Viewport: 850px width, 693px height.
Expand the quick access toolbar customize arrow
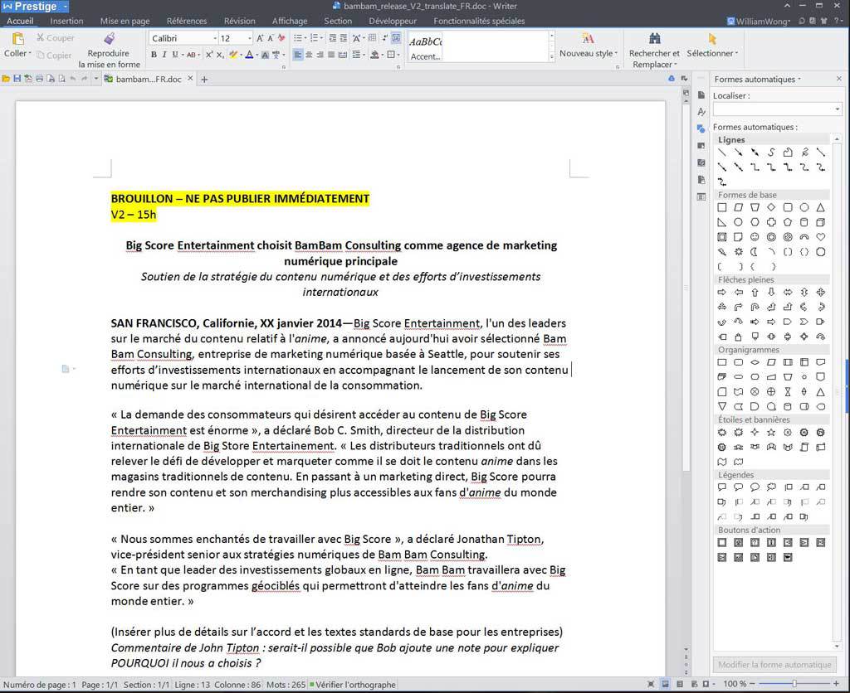[96, 79]
